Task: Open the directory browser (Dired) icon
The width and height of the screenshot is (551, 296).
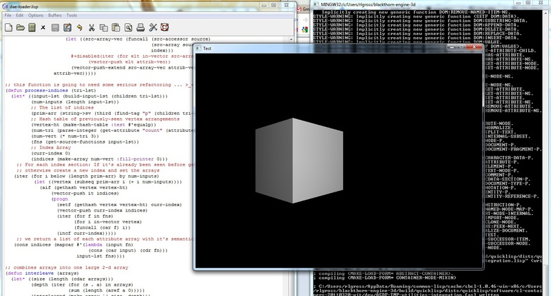Action: [32, 27]
